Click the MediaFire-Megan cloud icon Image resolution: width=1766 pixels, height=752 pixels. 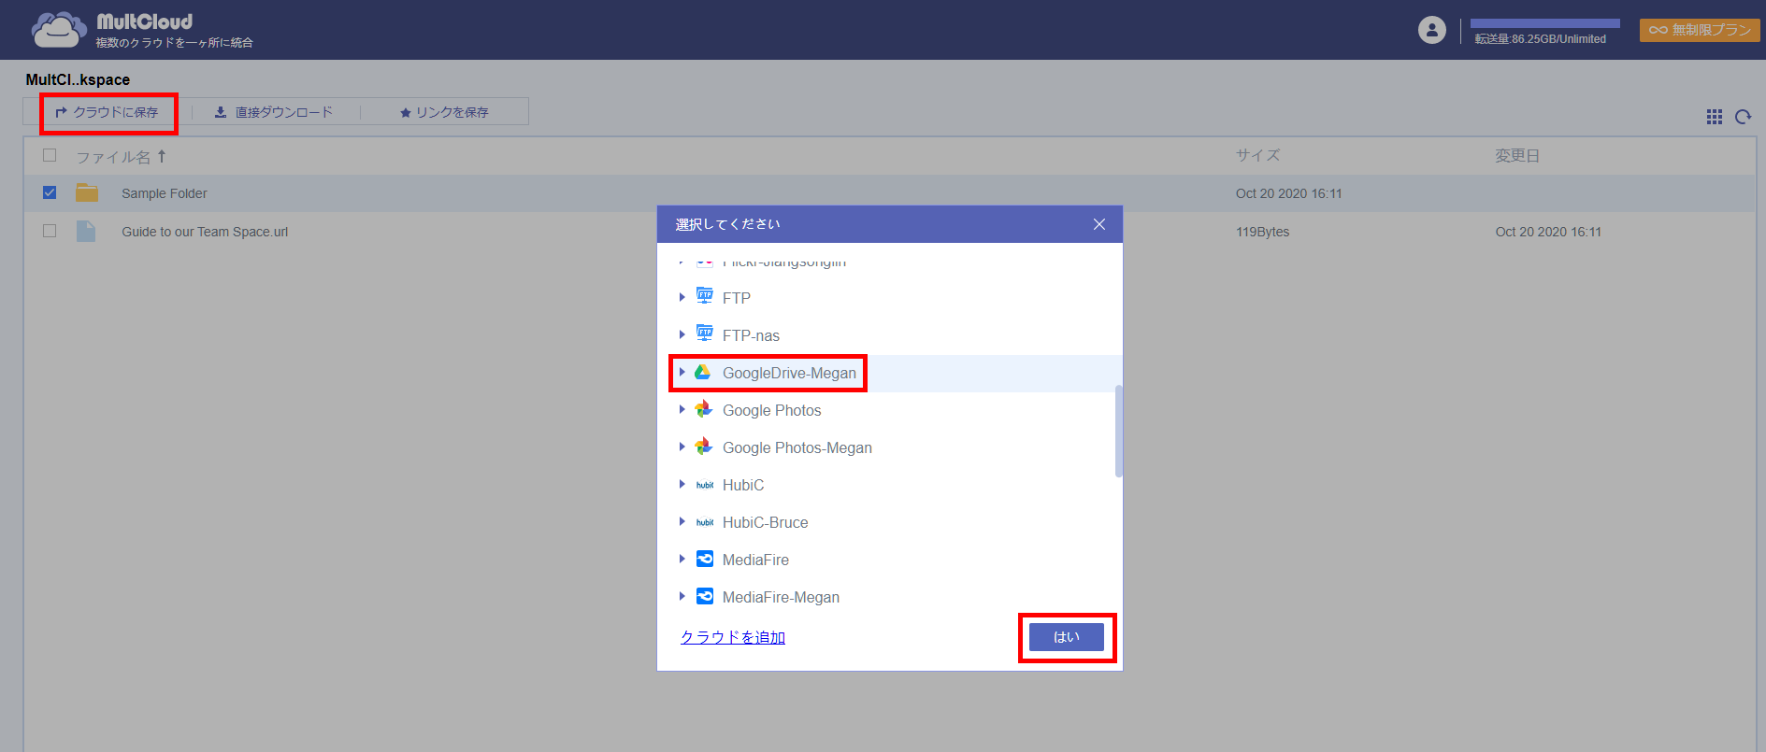705,596
